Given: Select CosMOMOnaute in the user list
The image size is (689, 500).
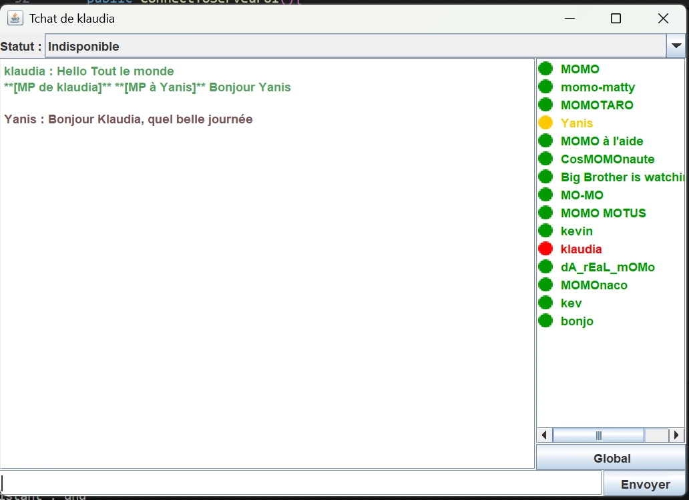Looking at the screenshot, I should (x=608, y=159).
